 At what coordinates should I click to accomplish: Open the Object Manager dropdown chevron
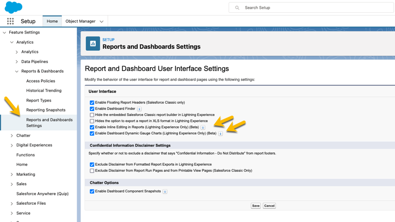[102, 22]
